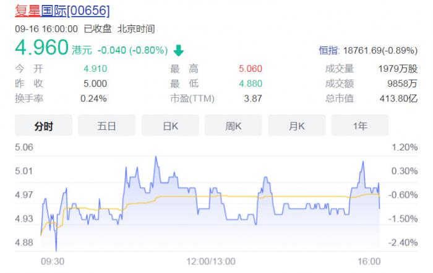Viewport: 433px width, 273px height.
Task: Click the 市盈(TTM) label
Action: point(192,98)
